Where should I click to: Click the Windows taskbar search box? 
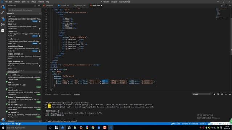point(26,127)
